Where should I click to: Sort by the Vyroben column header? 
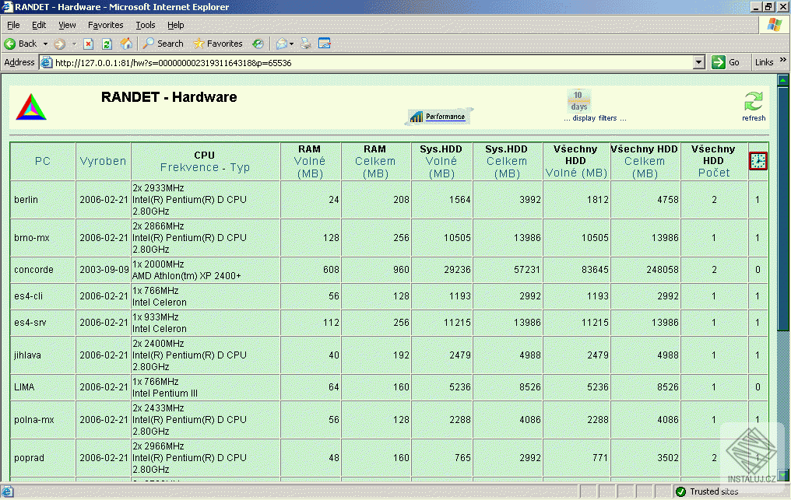(x=103, y=161)
